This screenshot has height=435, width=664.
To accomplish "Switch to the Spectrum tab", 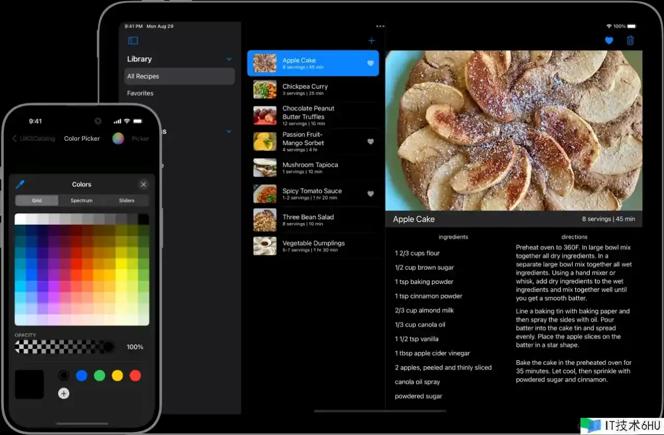I will [x=81, y=200].
